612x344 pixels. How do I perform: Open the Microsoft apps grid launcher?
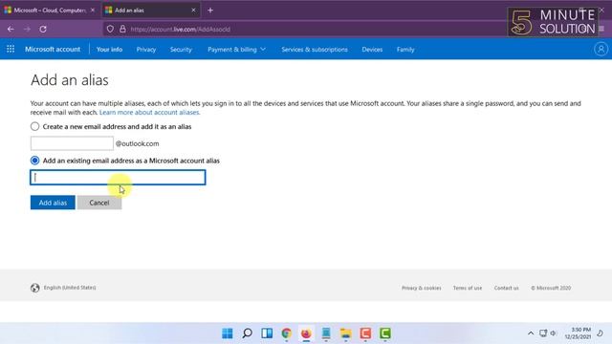(x=11, y=49)
